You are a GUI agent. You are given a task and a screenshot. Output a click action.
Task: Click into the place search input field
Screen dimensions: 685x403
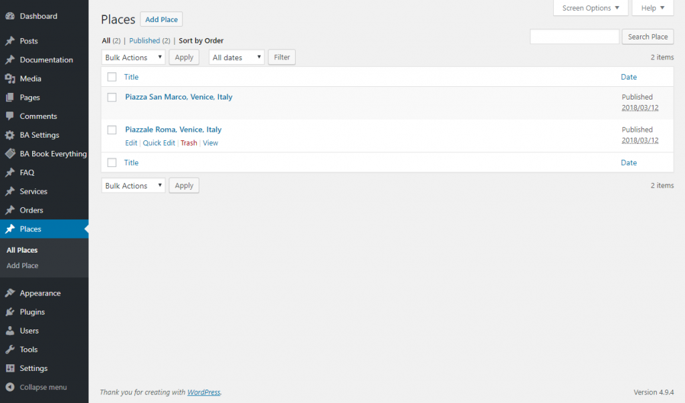tap(574, 37)
